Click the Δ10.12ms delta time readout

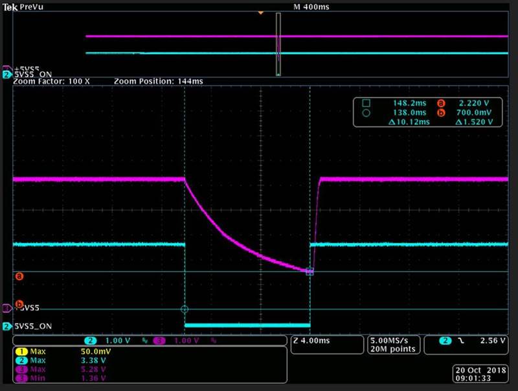[409, 122]
